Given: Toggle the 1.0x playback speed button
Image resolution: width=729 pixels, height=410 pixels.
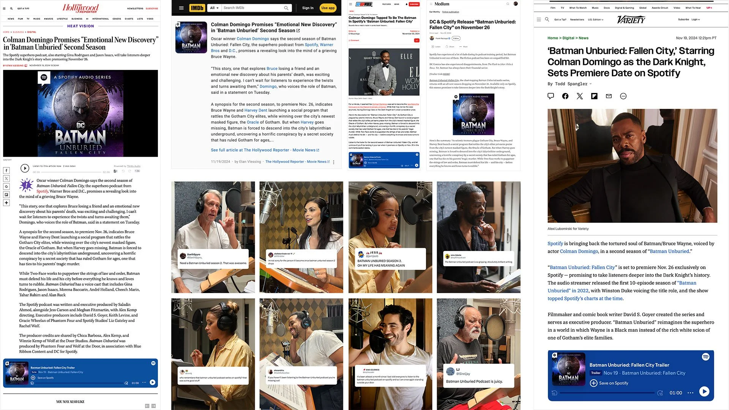Looking at the screenshot, I should click(137, 171).
